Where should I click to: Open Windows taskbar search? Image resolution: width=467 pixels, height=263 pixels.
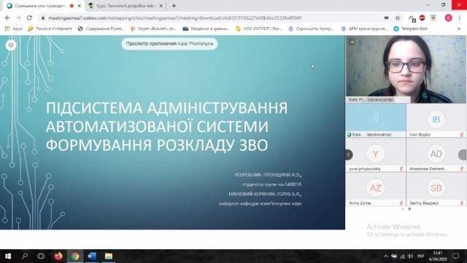25,256
